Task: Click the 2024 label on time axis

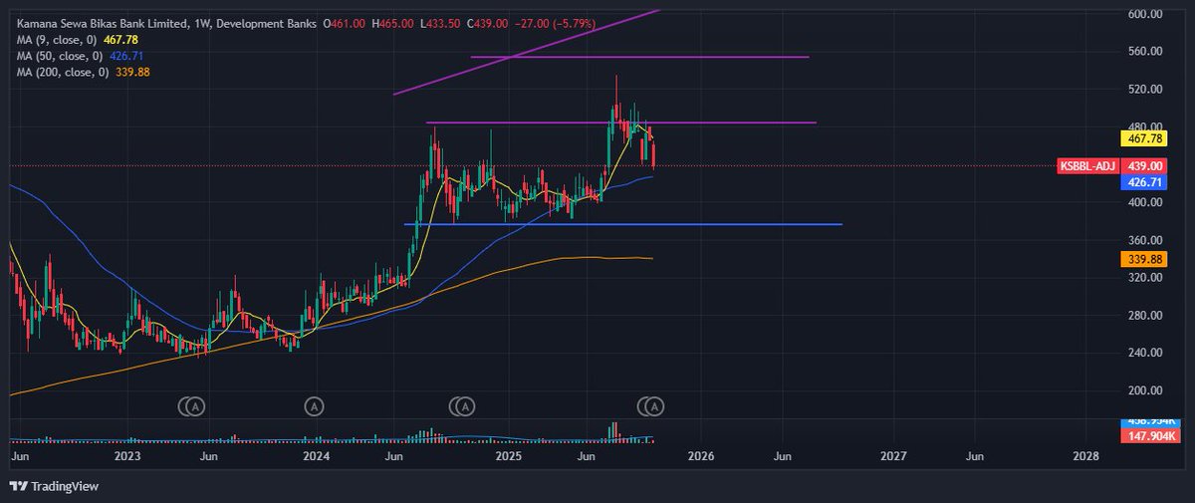Action: (x=316, y=456)
